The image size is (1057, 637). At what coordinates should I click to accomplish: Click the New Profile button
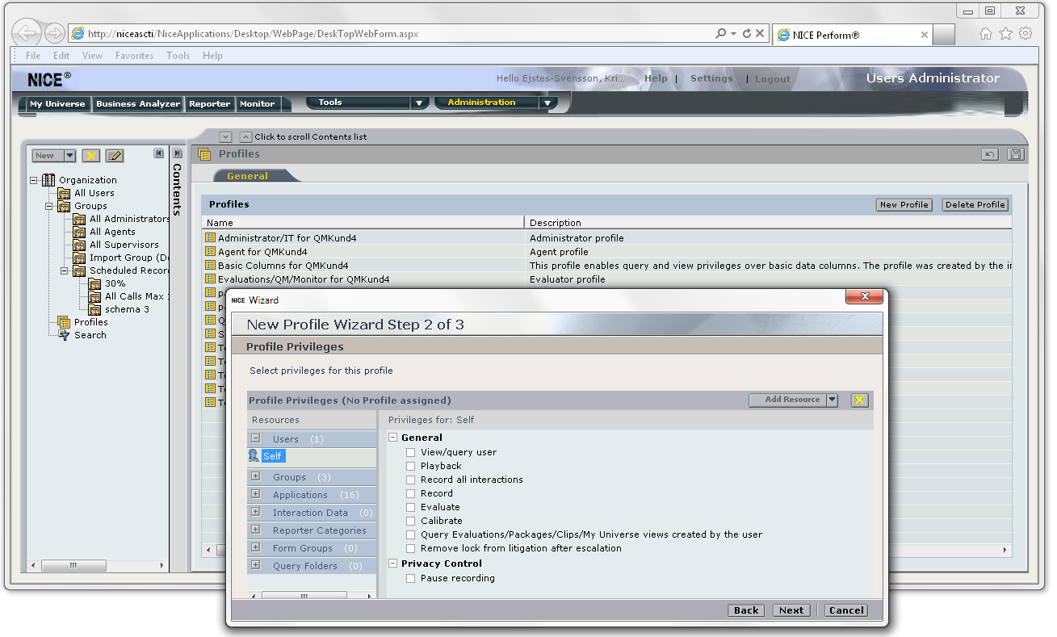(903, 204)
